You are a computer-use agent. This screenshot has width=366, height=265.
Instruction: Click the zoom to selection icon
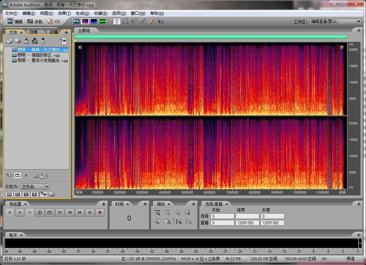pyautogui.click(x=187, y=212)
